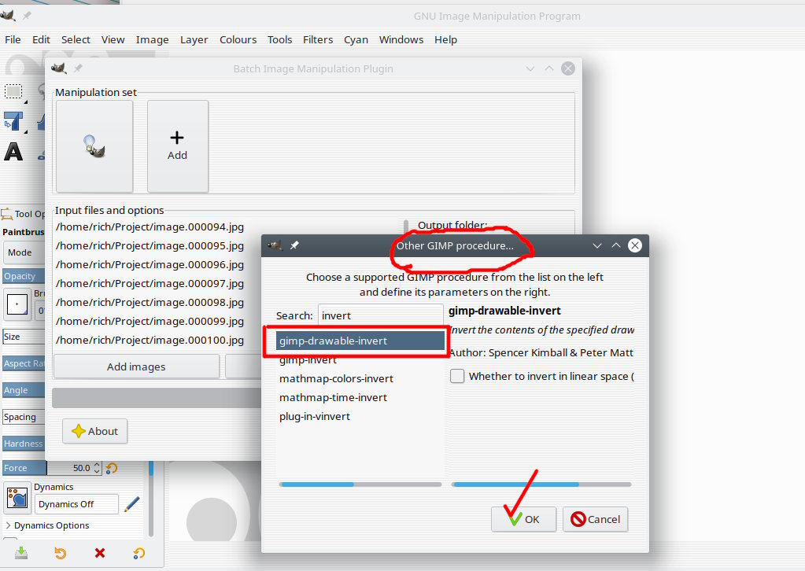
Task: Click the parameters pane horizontal scrollbar
Action: [541, 484]
